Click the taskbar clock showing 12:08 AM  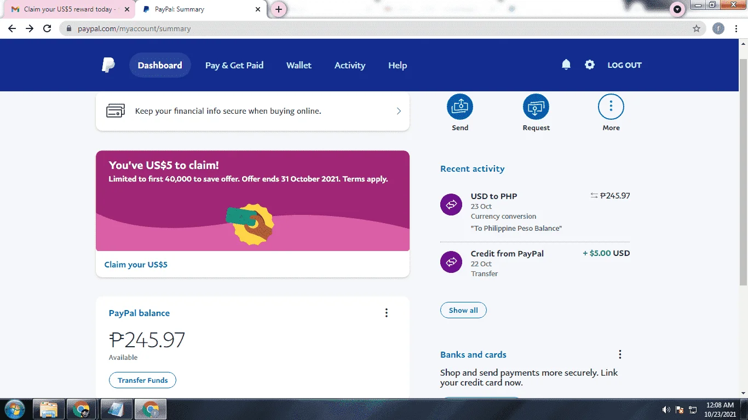pos(719,410)
